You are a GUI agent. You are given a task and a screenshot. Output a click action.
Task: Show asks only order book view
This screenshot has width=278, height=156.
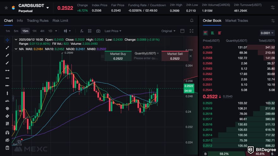[220, 33]
